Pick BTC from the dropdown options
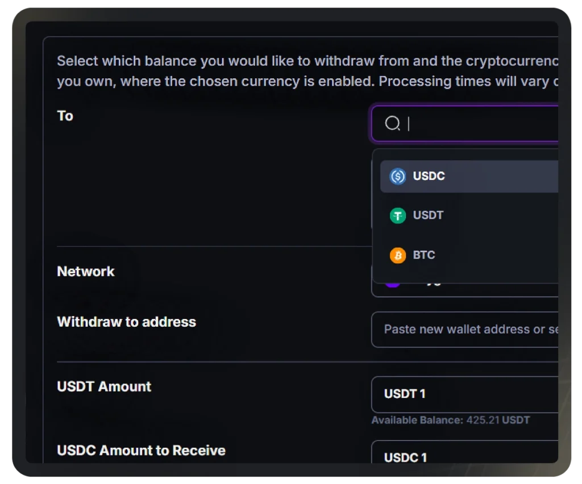The width and height of the screenshot is (582, 484). (469, 255)
